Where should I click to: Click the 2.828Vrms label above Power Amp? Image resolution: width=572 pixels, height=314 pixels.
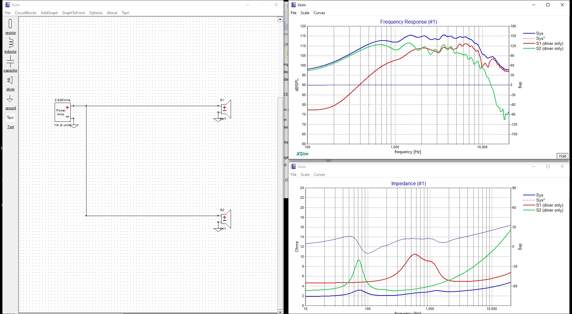[x=63, y=100]
